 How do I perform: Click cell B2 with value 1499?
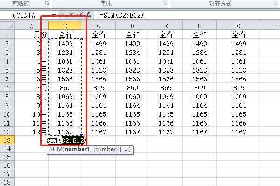[x=65, y=43]
